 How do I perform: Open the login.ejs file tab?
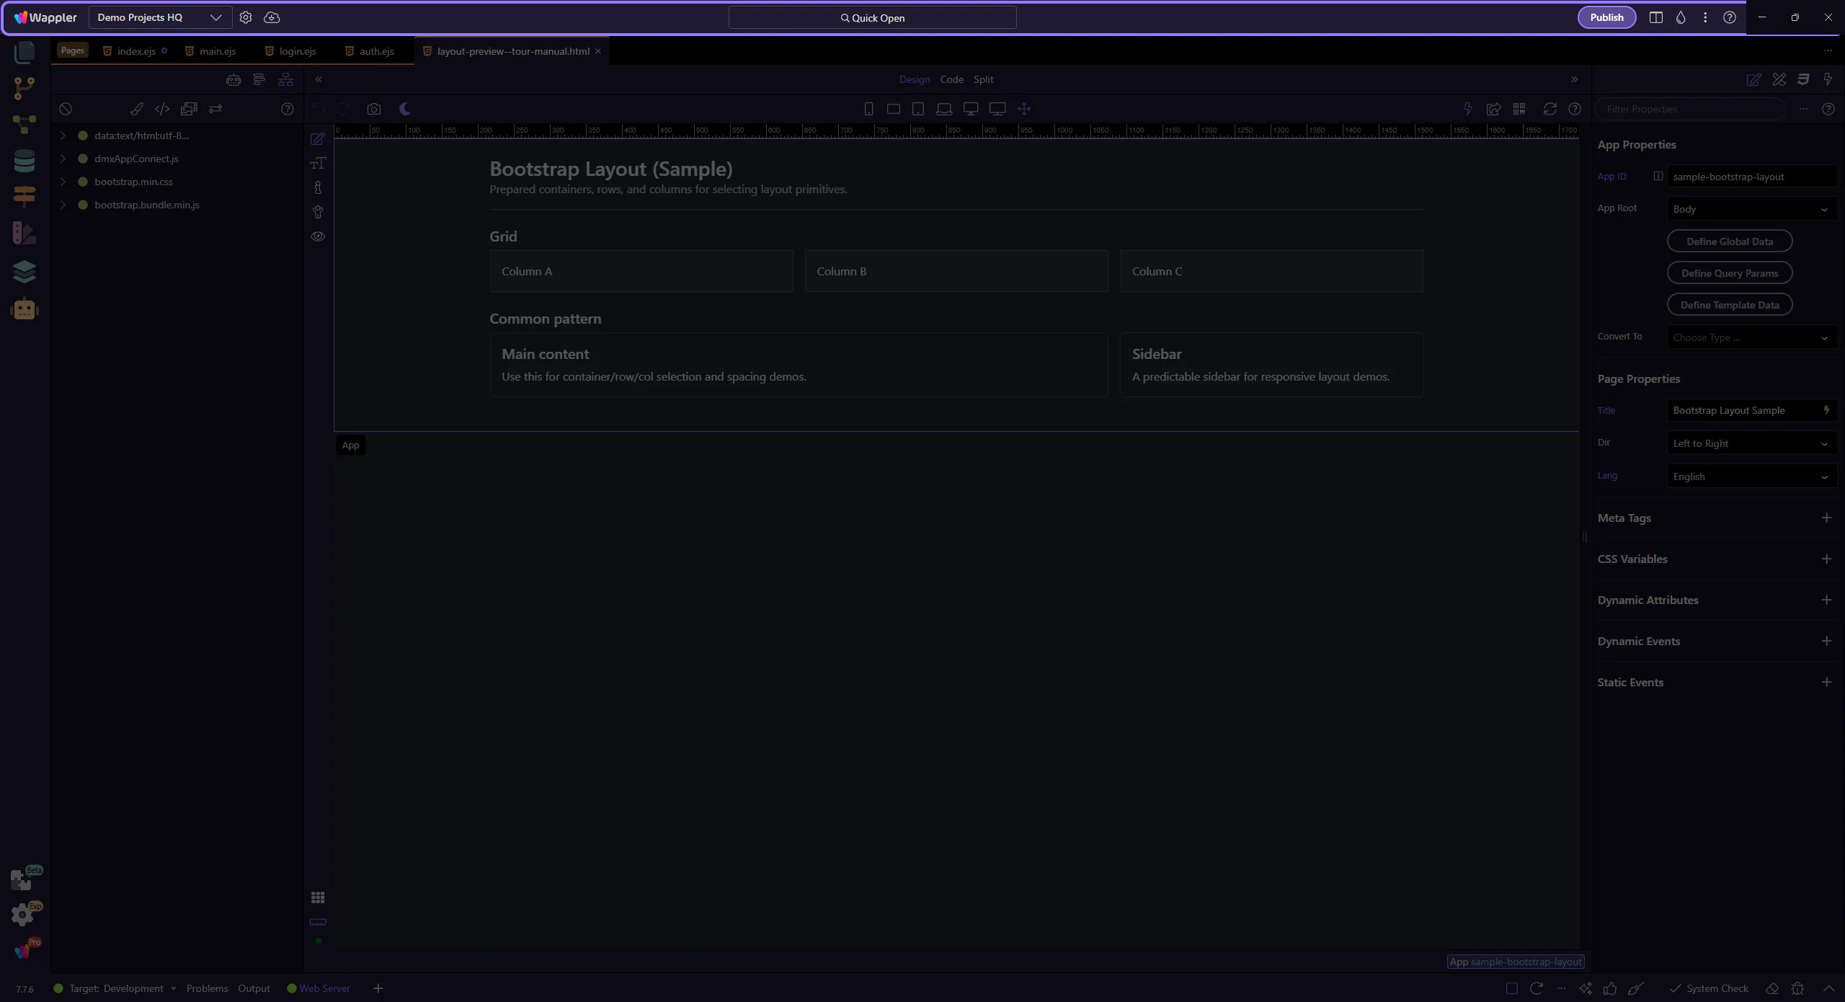point(297,51)
